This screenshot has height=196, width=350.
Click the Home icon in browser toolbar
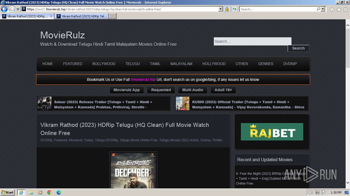[332, 10]
